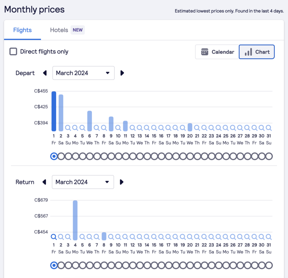Select the Chart view button
Image resolution: width=288 pixels, height=278 pixels.
[256, 52]
